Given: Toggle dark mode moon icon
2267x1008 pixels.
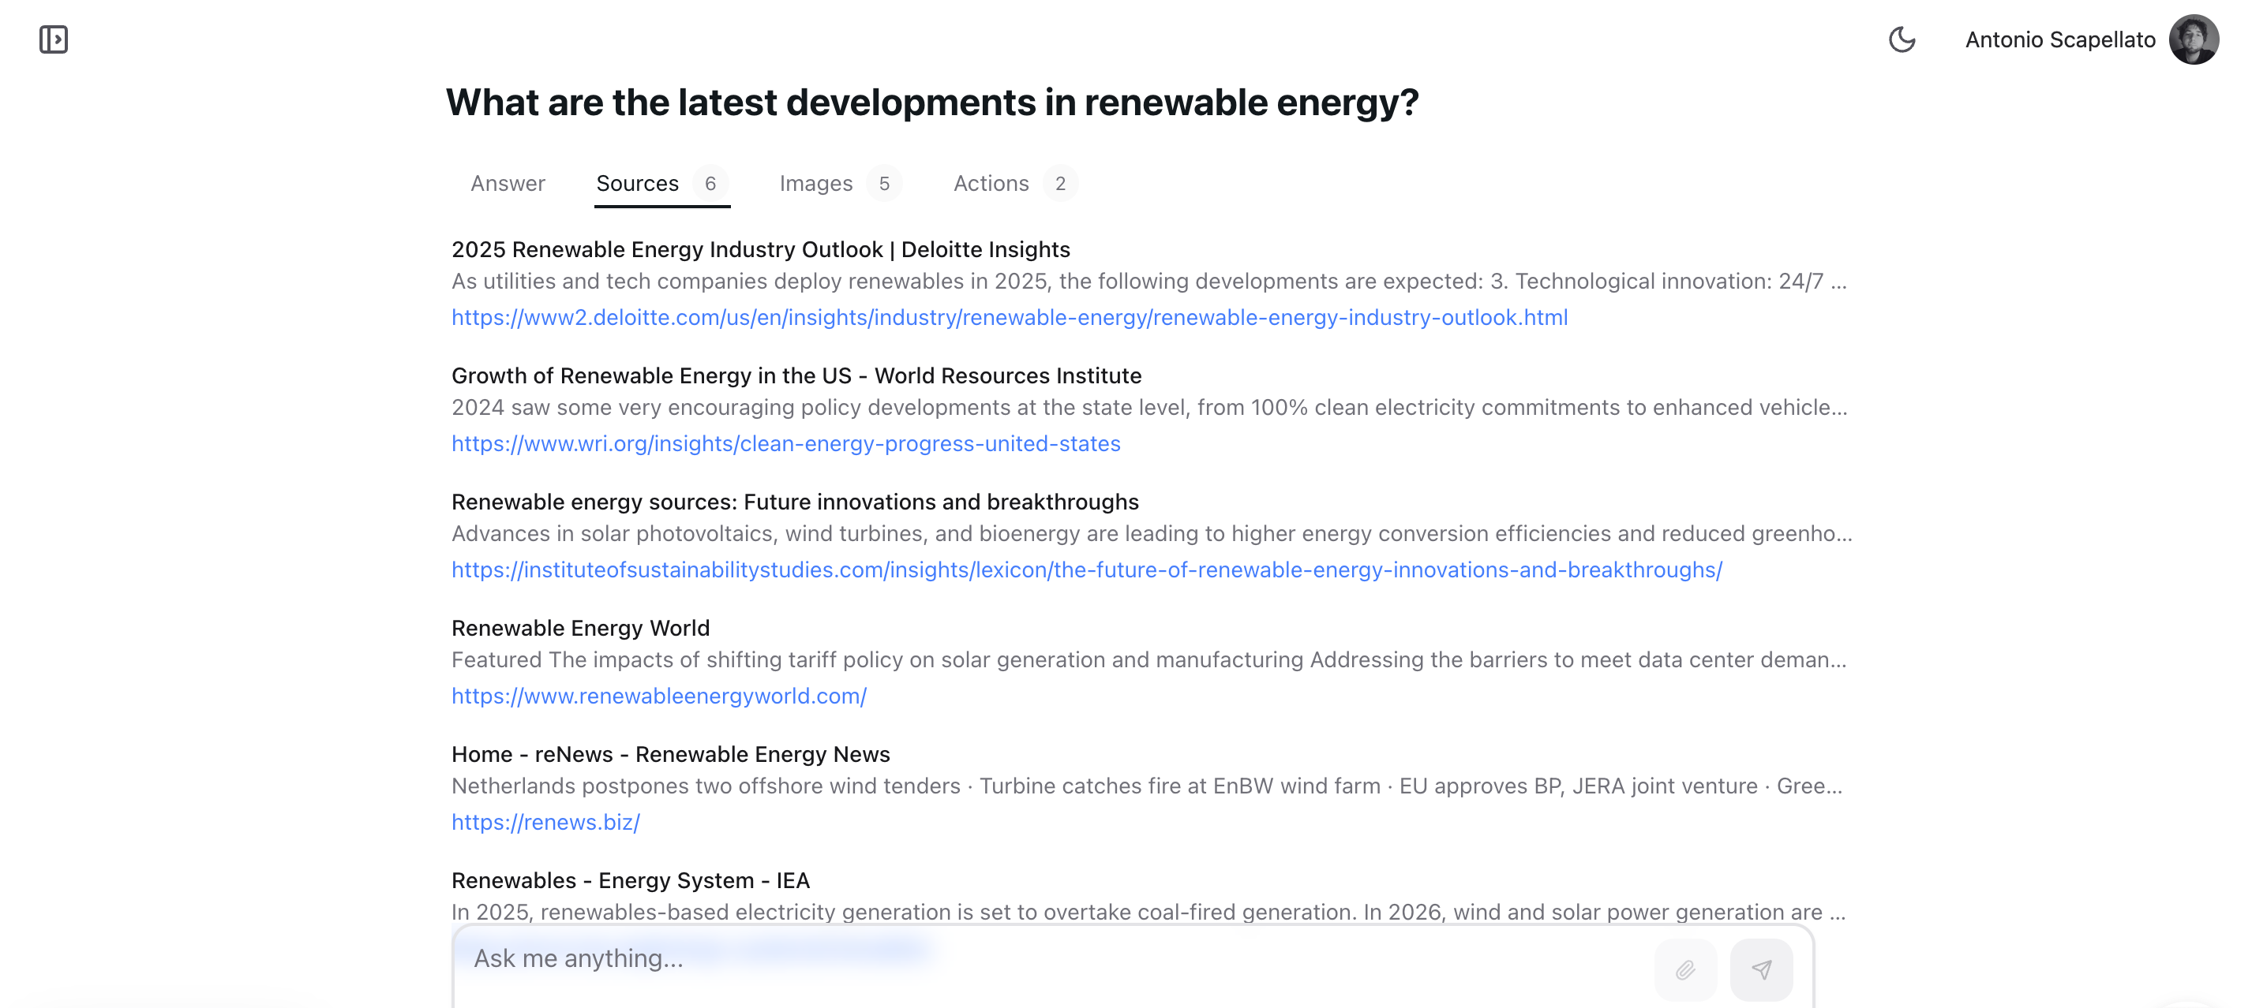Looking at the screenshot, I should click(1901, 39).
